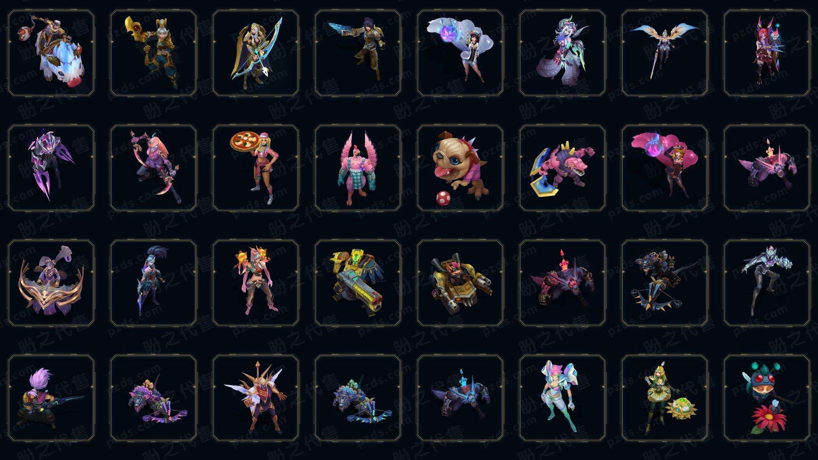This screenshot has width=818, height=460.
Task: Choose the Ahri with white fox tails
Action: coord(460,53)
